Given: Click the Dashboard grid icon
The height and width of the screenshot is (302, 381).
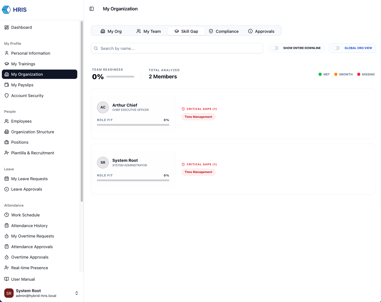Looking at the screenshot, I should pos(7,27).
